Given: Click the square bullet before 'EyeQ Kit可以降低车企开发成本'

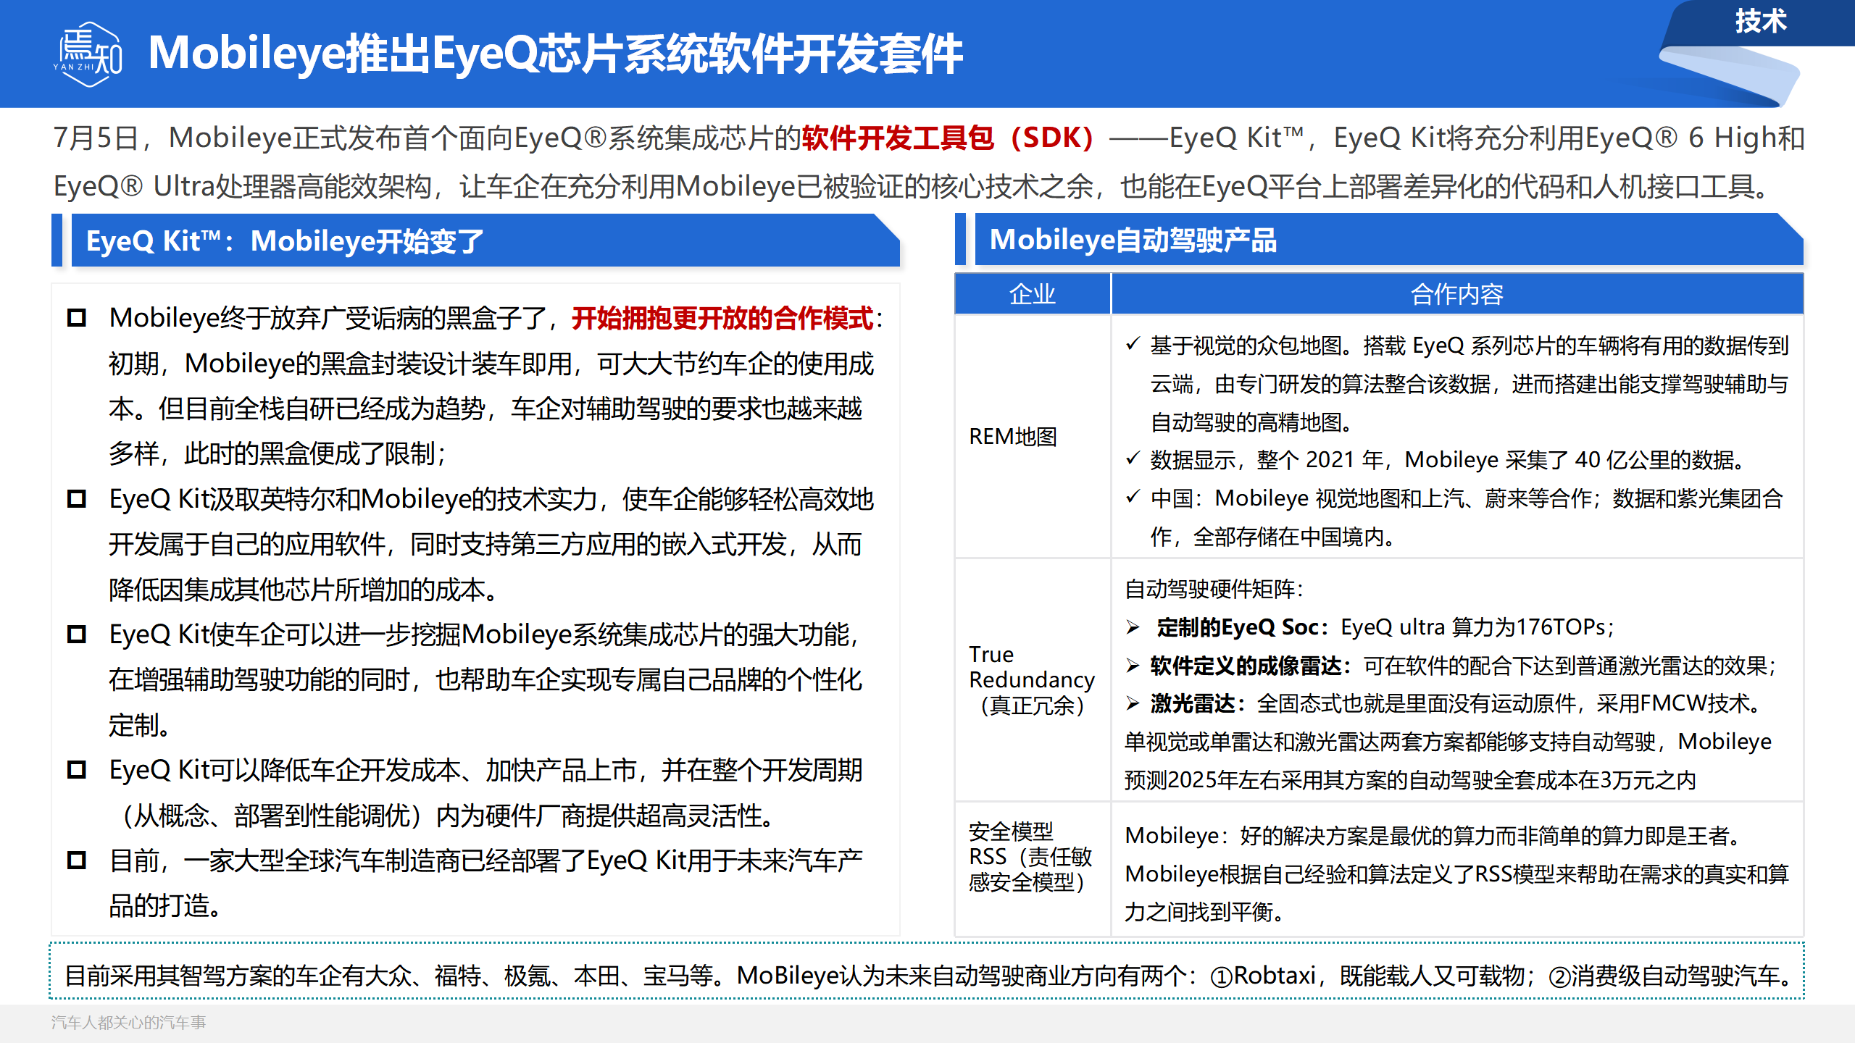Looking at the screenshot, I should click(x=77, y=770).
